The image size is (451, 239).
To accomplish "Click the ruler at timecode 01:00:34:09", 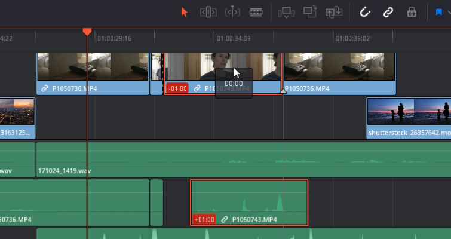I will pyautogui.click(x=234, y=39).
